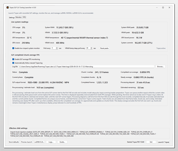Image resolution: width=178 pixels, height=151 pixels.
Task: Click the CPU usage 5% reading
Action: [24, 28]
